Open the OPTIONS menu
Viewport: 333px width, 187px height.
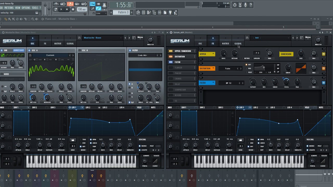26,8
